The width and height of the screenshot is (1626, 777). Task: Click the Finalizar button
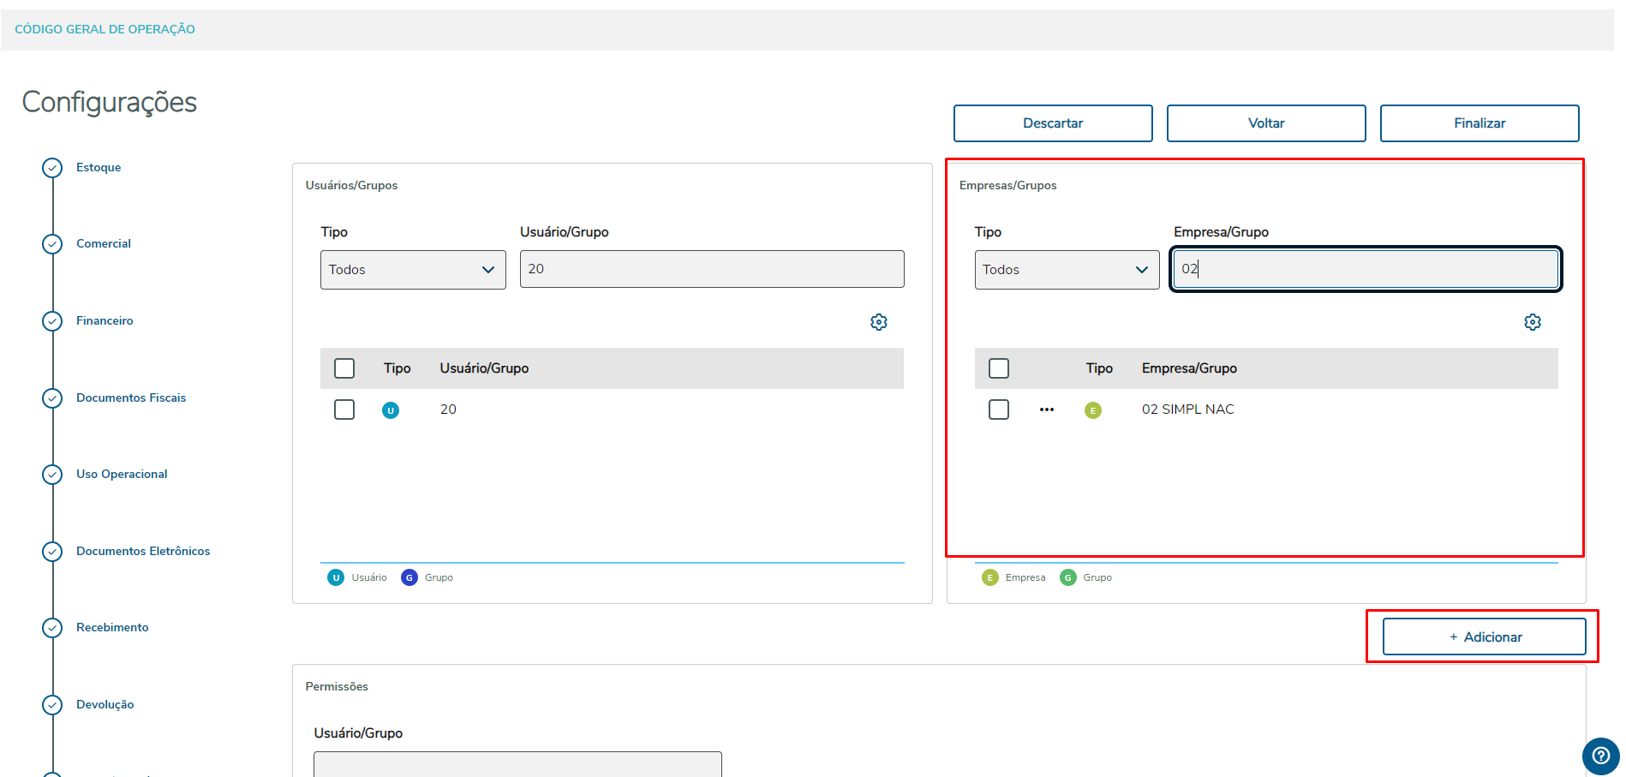pos(1479,123)
